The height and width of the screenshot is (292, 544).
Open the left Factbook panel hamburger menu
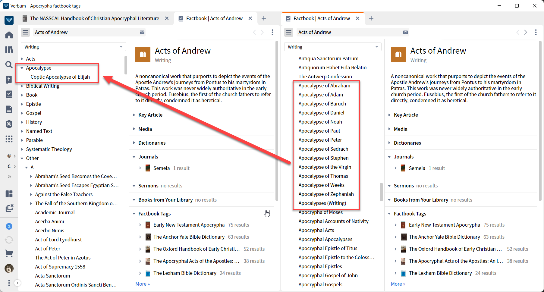click(25, 32)
